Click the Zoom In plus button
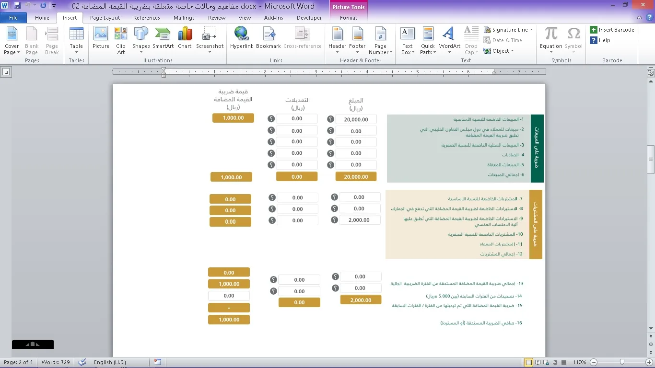655x368 pixels. 649,362
